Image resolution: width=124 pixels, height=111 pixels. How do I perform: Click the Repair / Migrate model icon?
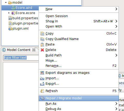[x=42, y=98]
